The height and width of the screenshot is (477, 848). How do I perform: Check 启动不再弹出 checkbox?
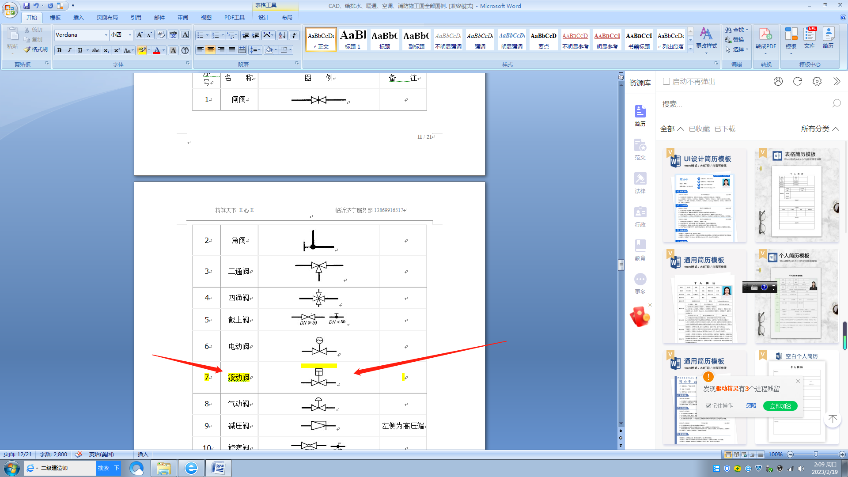point(666,81)
